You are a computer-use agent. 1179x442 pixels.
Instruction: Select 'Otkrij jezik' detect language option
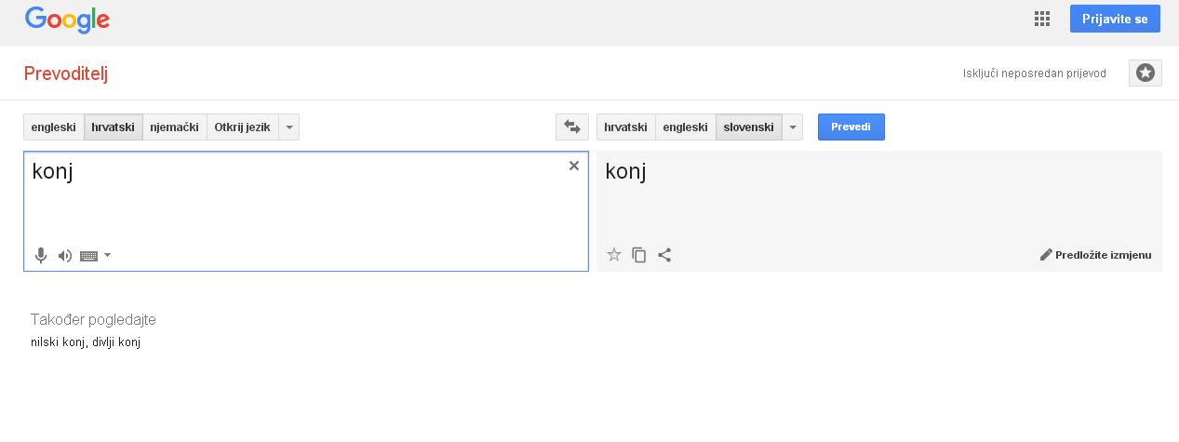pos(242,127)
